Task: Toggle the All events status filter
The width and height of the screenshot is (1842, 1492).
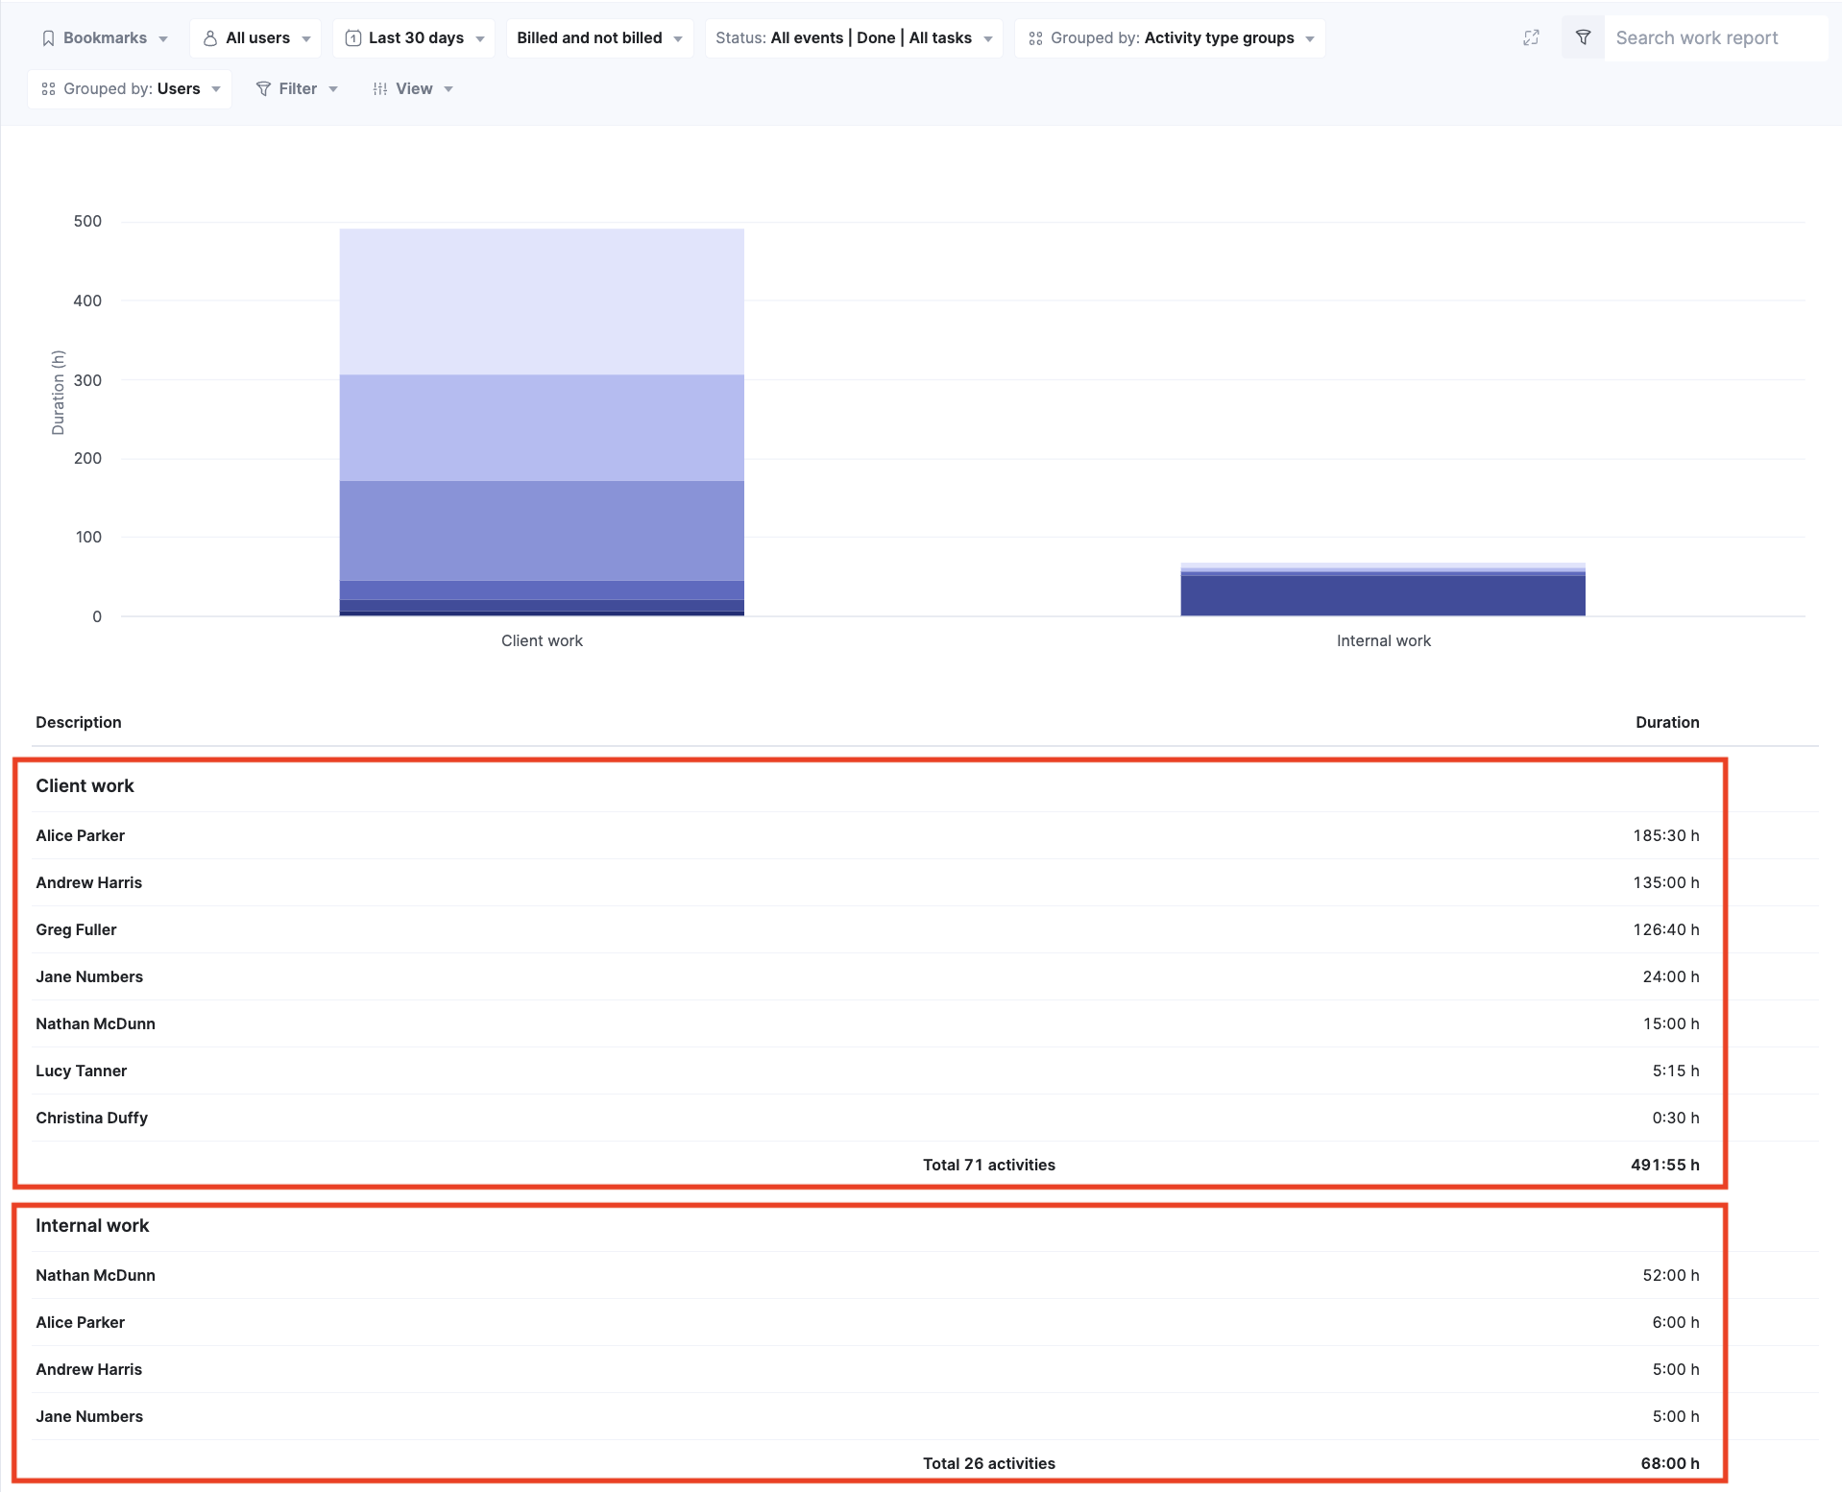Action: pos(808,37)
